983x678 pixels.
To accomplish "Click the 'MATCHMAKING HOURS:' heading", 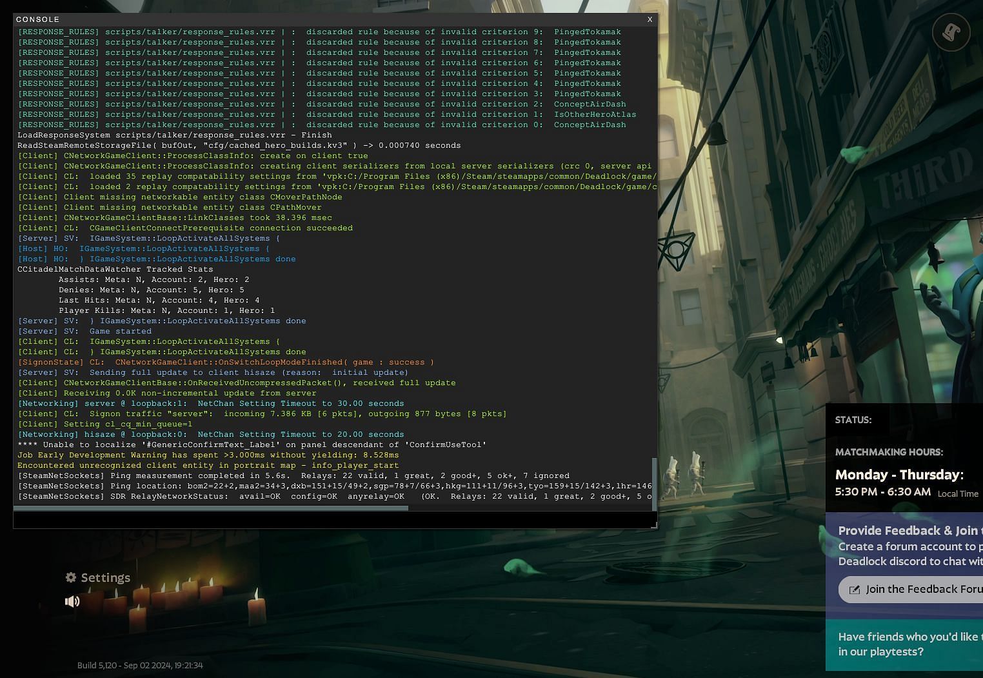I will 889,452.
